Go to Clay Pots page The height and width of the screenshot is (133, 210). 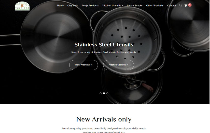[x=73, y=6]
